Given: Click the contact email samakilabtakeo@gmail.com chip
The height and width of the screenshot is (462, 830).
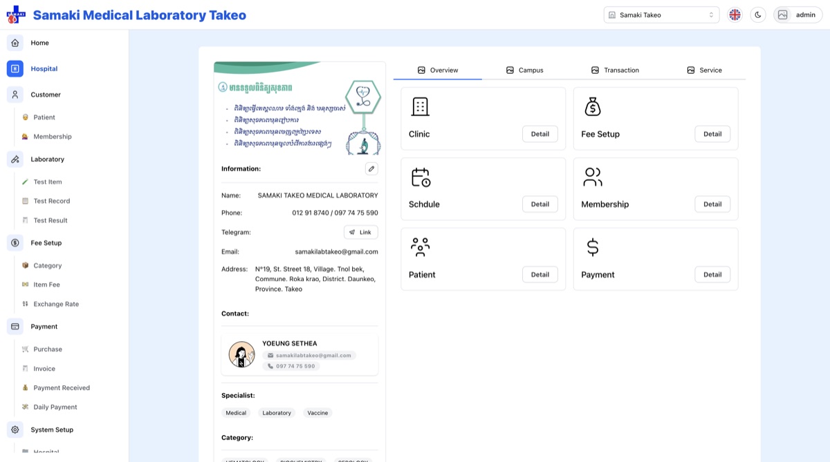Looking at the screenshot, I should [308, 356].
